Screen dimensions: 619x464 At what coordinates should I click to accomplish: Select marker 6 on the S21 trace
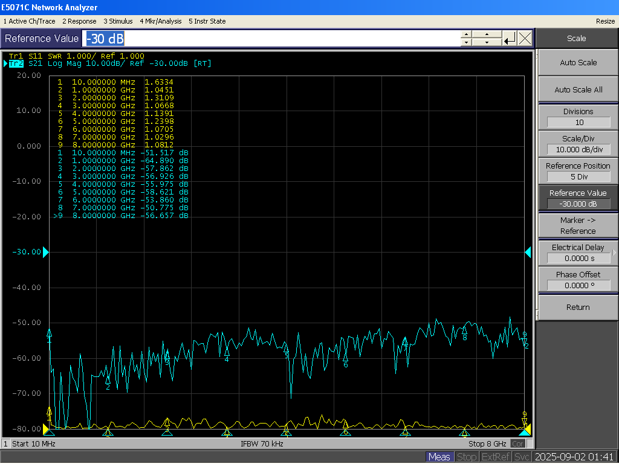pos(345,358)
